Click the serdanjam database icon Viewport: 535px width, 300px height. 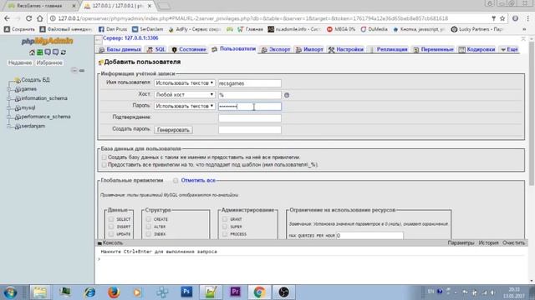tap(18, 127)
